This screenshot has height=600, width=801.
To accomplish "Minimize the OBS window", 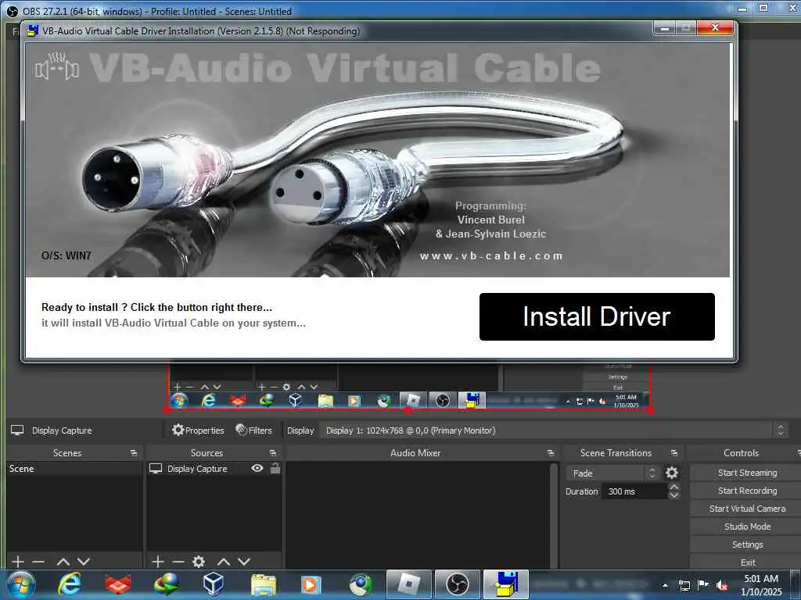I will click(x=742, y=9).
